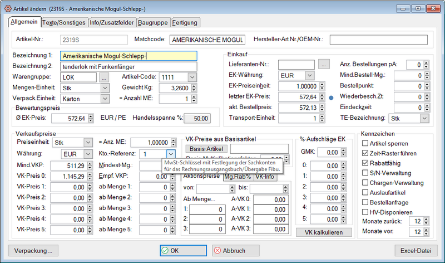Click the blue dot beside letzter EK-Preis
445x263 pixels.
[x=330, y=98]
